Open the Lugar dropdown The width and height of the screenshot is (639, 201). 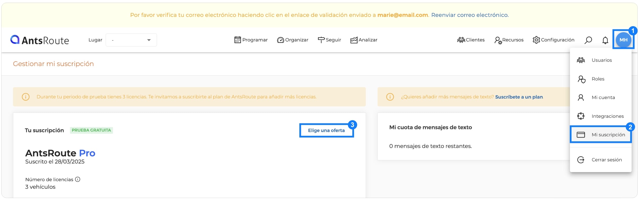(x=131, y=40)
